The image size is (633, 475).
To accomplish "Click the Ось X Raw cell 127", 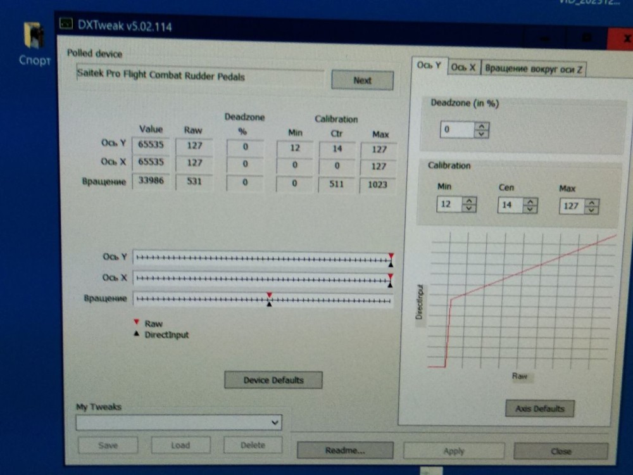I will tap(194, 163).
